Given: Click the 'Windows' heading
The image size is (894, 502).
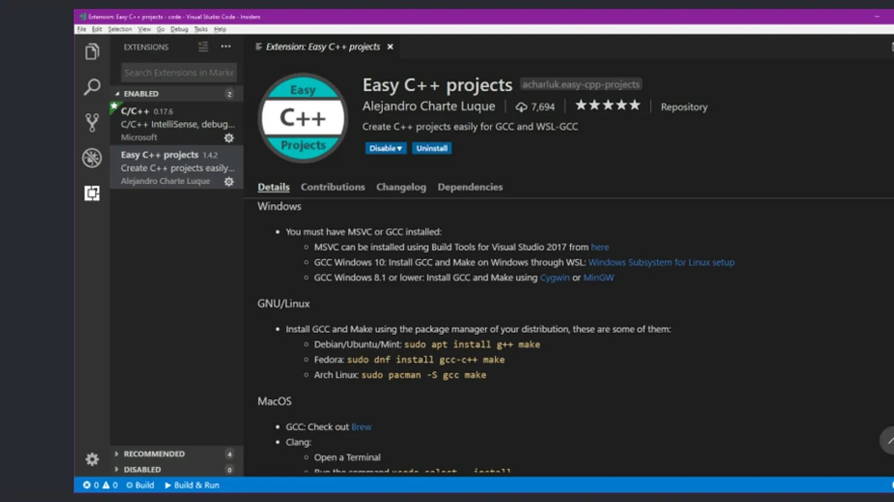Looking at the screenshot, I should coord(279,206).
